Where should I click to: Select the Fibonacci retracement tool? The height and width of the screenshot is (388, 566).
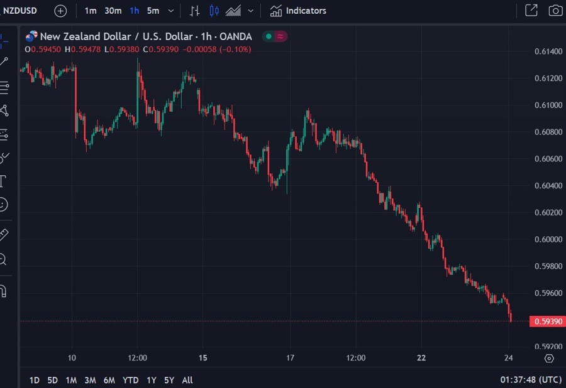tap(4, 87)
